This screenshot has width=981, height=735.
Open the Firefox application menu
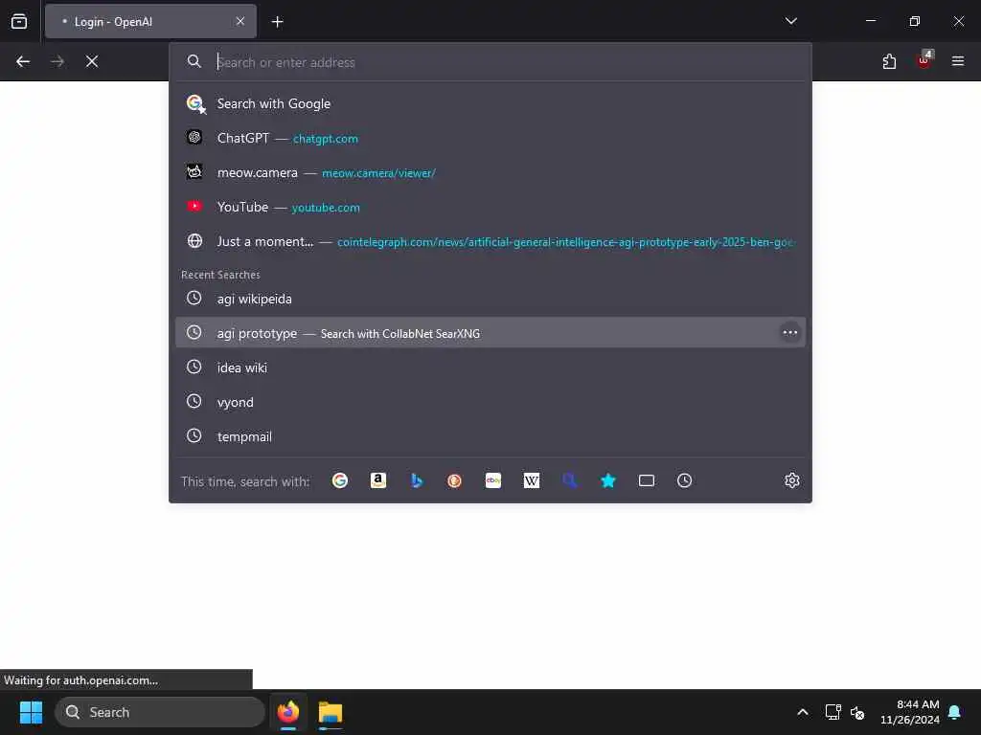click(958, 61)
